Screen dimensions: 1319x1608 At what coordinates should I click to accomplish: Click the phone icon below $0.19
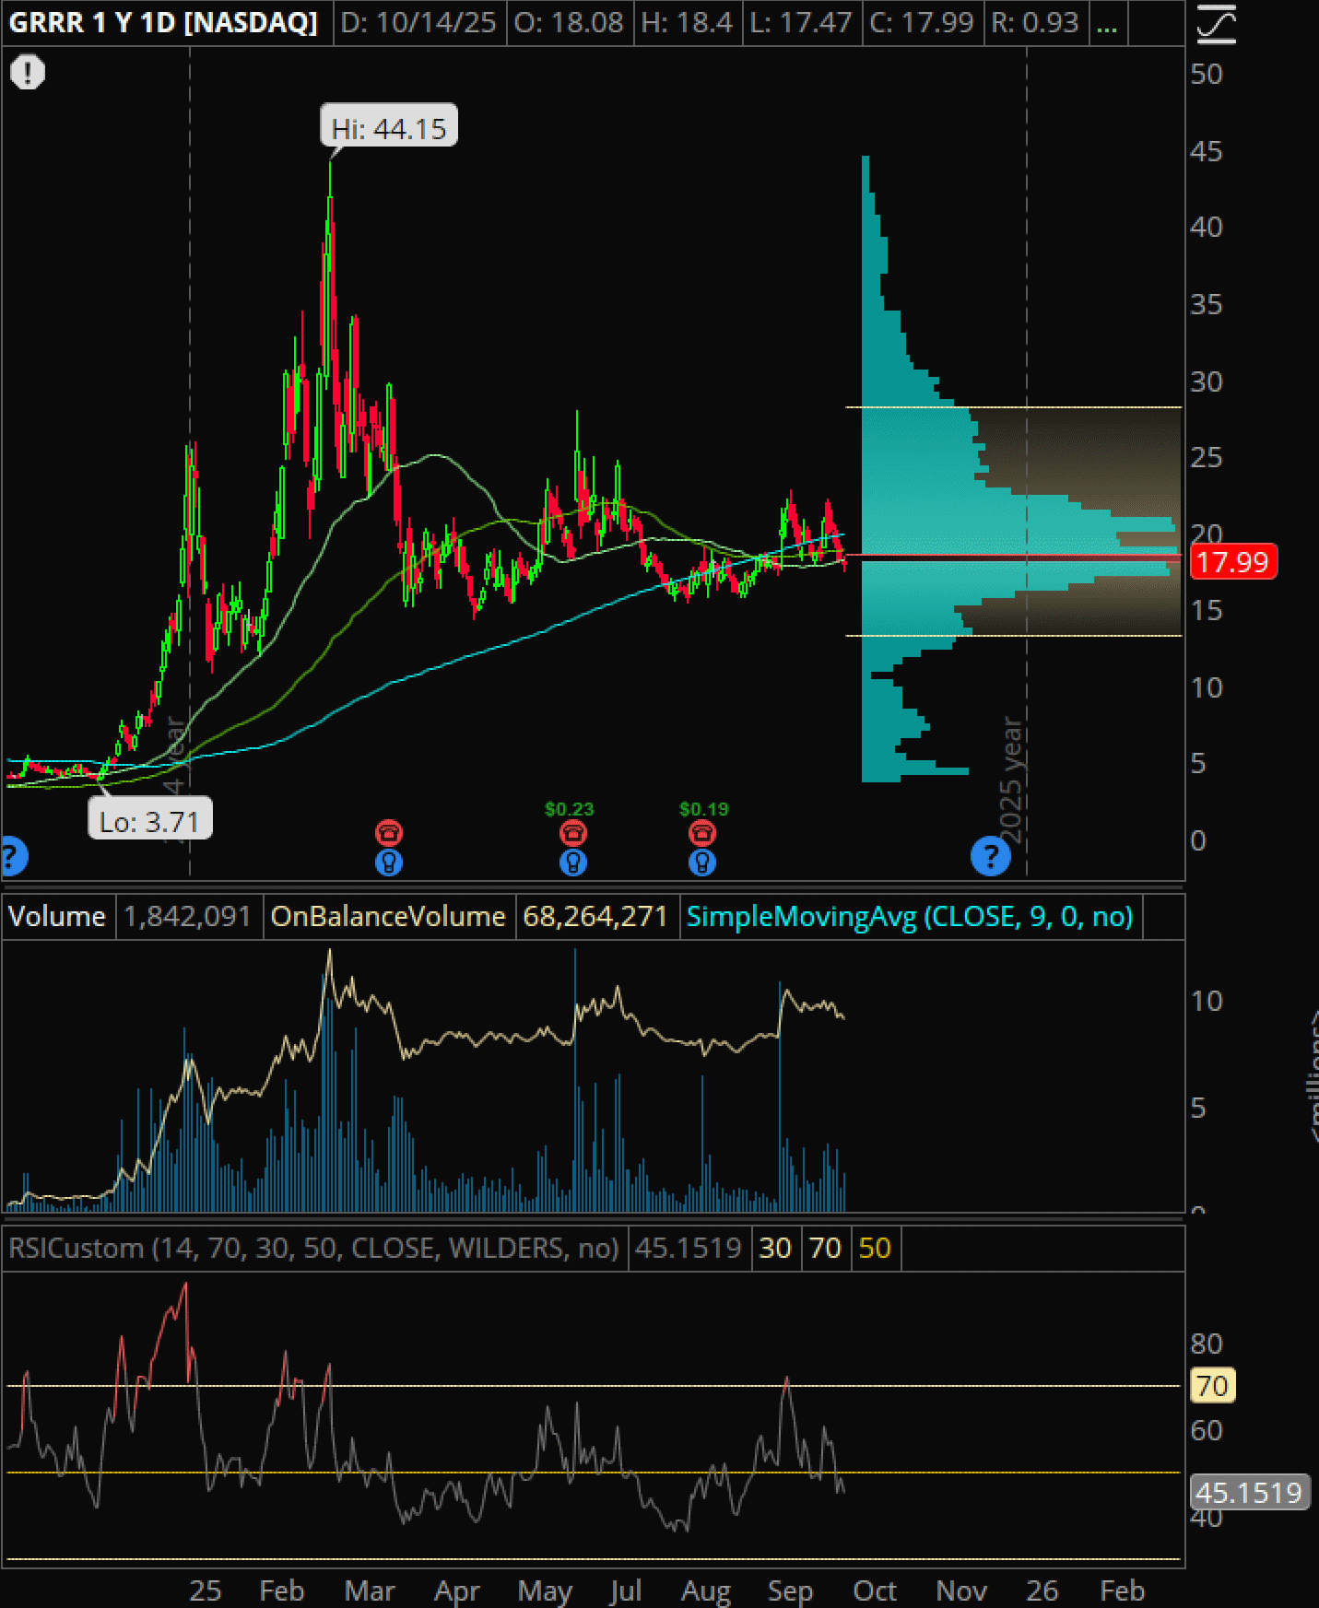(702, 833)
